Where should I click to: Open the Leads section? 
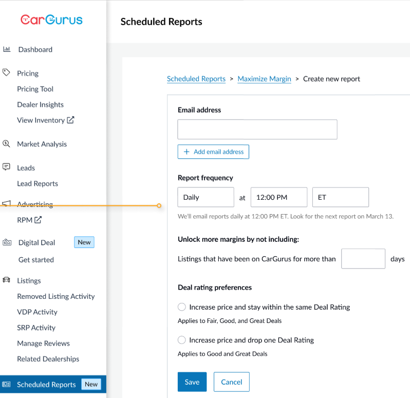coord(26,168)
